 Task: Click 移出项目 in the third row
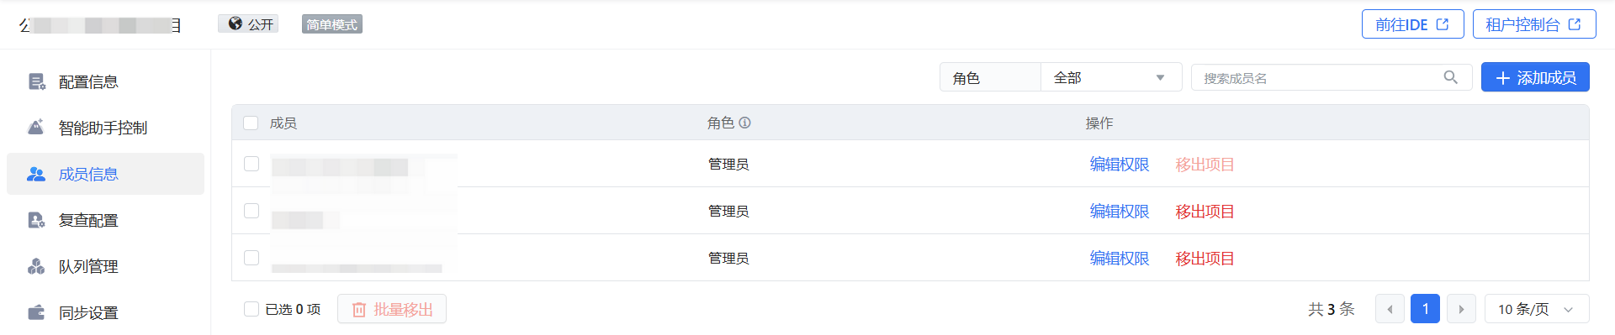coord(1205,258)
